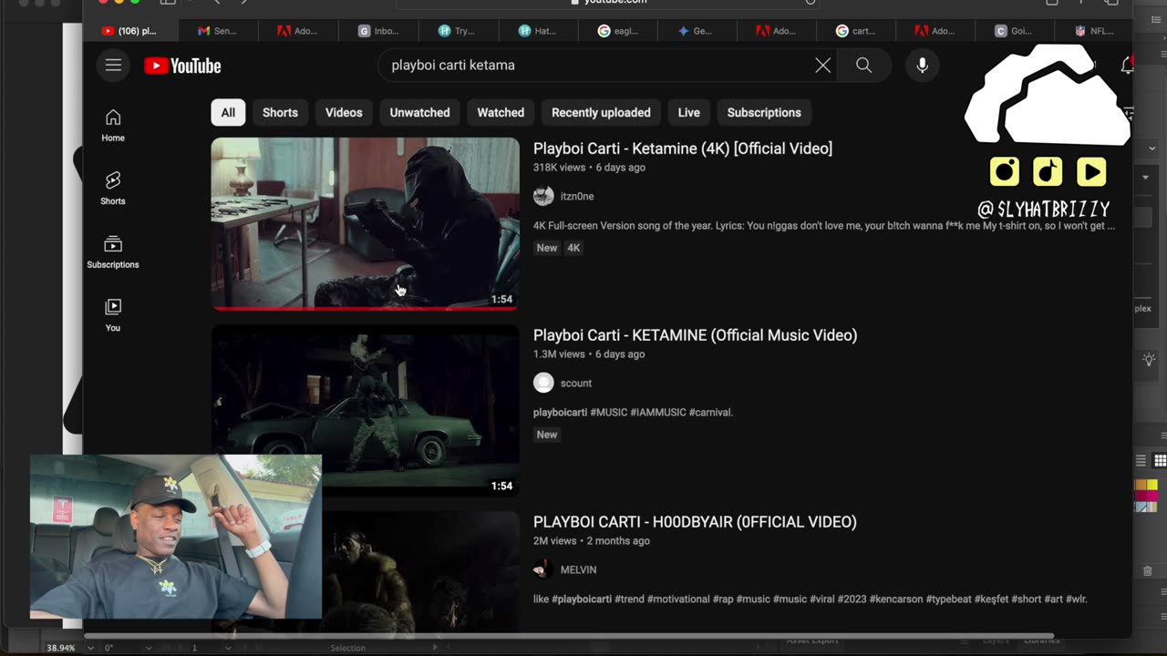Open the scount channel avatar

click(543, 383)
